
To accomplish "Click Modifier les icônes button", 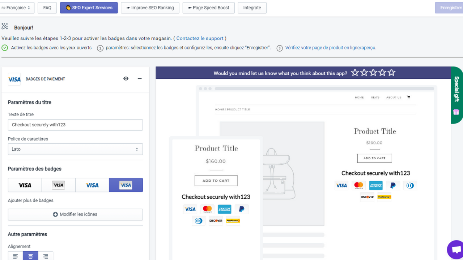I will coord(75,214).
